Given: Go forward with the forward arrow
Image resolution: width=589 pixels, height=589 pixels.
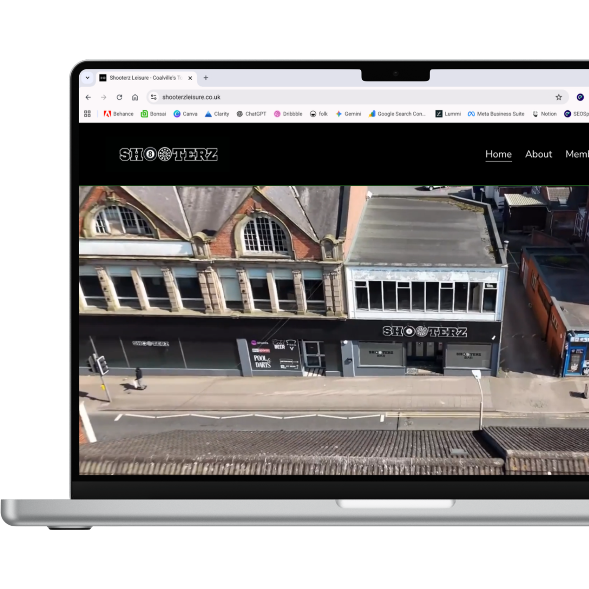Looking at the screenshot, I should pos(104,97).
